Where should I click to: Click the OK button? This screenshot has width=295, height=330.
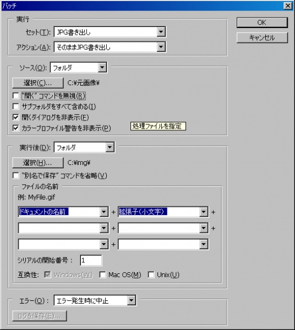point(262,23)
